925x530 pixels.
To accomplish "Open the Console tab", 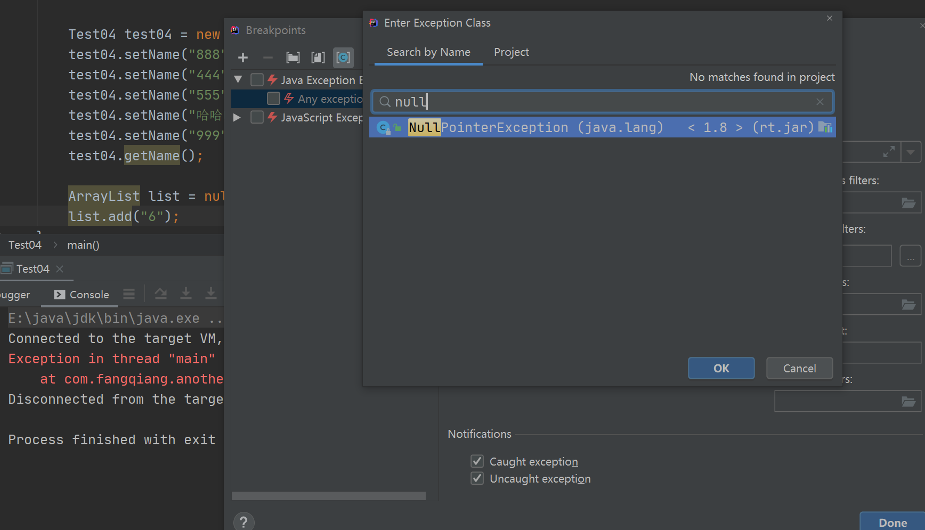I will point(82,295).
